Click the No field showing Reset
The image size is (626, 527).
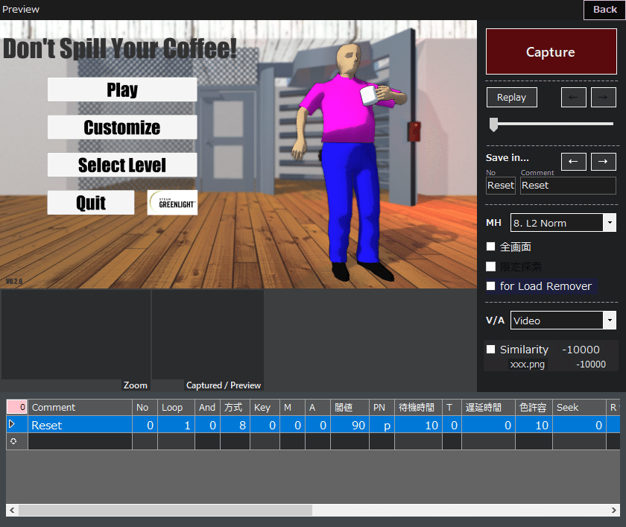pos(501,186)
